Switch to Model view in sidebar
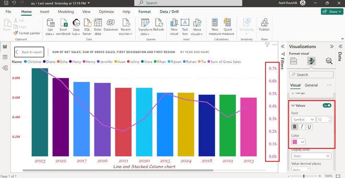Image resolution: width=345 pixels, height=178 pixels. (5, 68)
